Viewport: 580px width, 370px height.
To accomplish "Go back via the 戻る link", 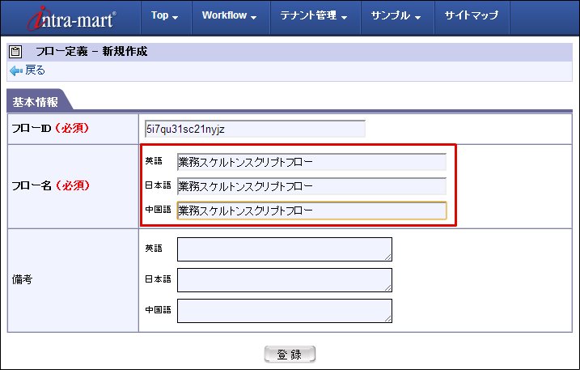I will pyautogui.click(x=35, y=70).
